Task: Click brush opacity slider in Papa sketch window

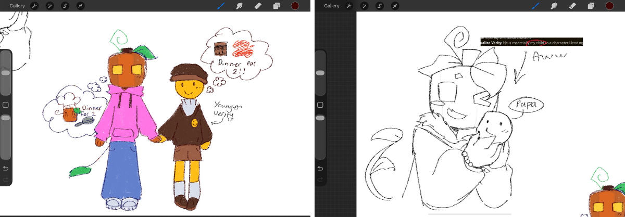Action: 320,137
